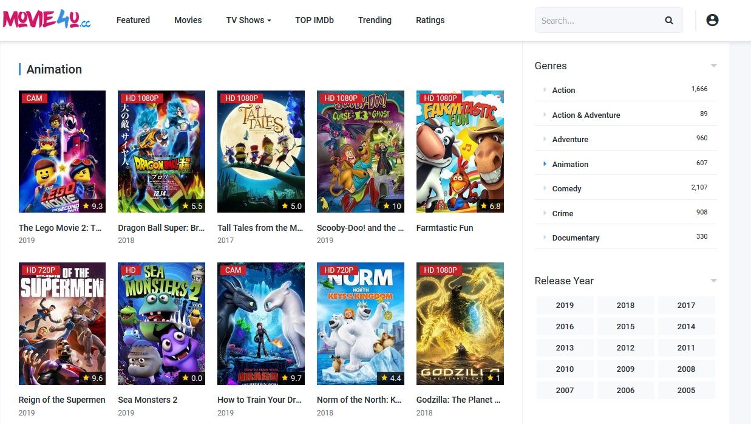
Task: Open the user account icon
Action: point(713,20)
